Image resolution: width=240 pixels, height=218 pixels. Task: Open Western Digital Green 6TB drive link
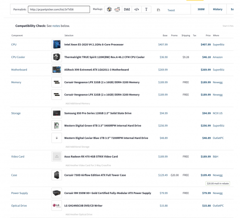[x=103, y=126]
